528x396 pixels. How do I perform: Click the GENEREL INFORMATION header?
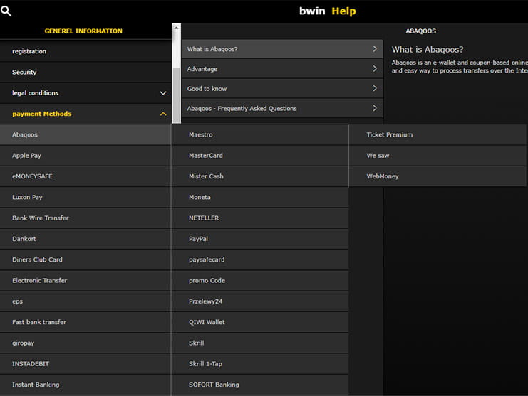pos(83,31)
